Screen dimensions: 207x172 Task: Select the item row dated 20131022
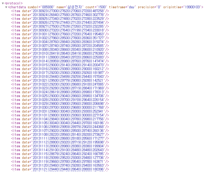(x=60, y=84)
